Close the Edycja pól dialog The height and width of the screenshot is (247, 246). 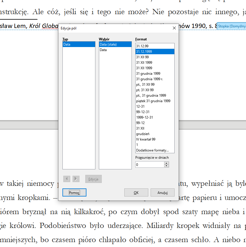pyautogui.click(x=174, y=28)
